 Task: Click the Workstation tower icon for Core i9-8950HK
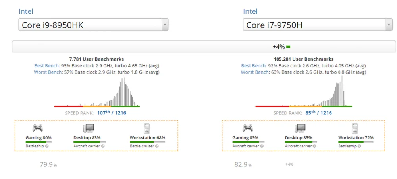[x=146, y=128]
